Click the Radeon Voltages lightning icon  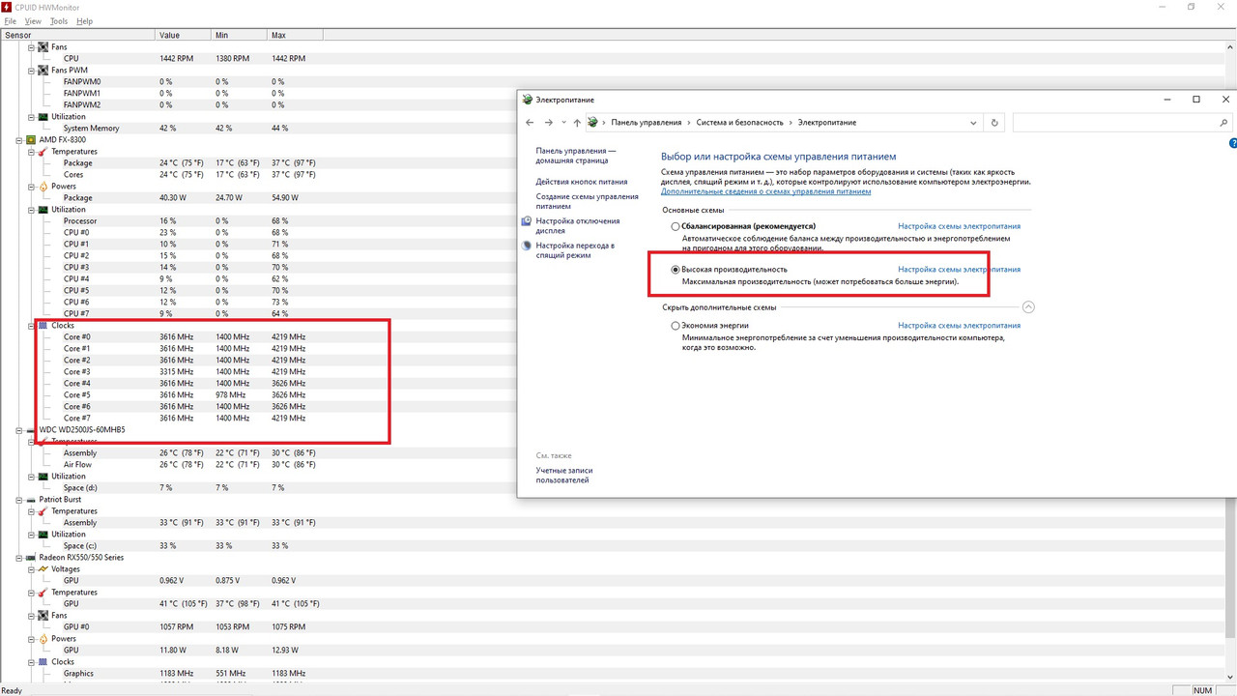point(43,568)
